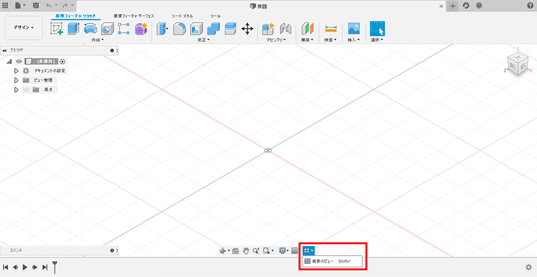Click the Pan hand tool
537x277 pixels.
[x=245, y=251]
